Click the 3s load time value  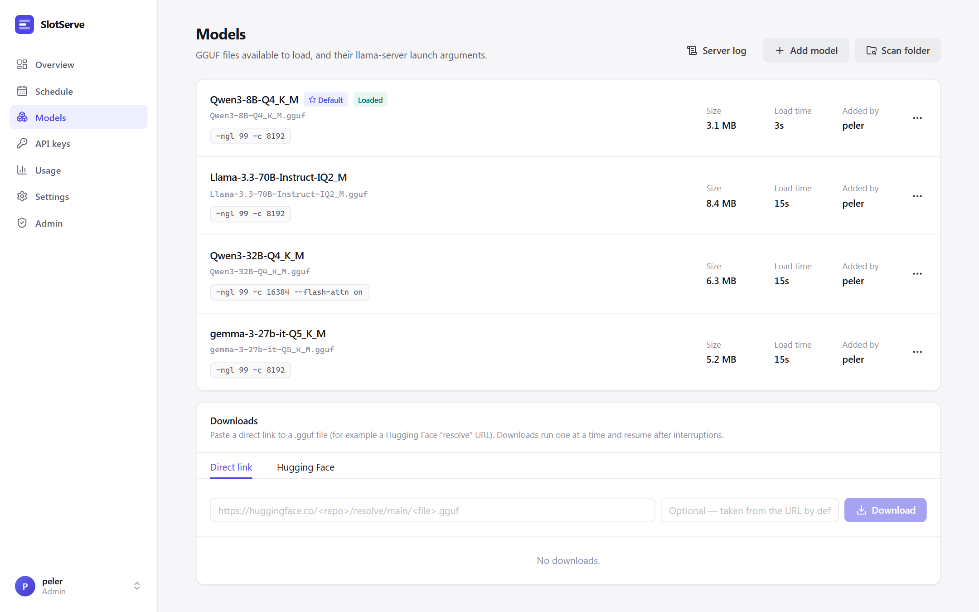tap(779, 126)
